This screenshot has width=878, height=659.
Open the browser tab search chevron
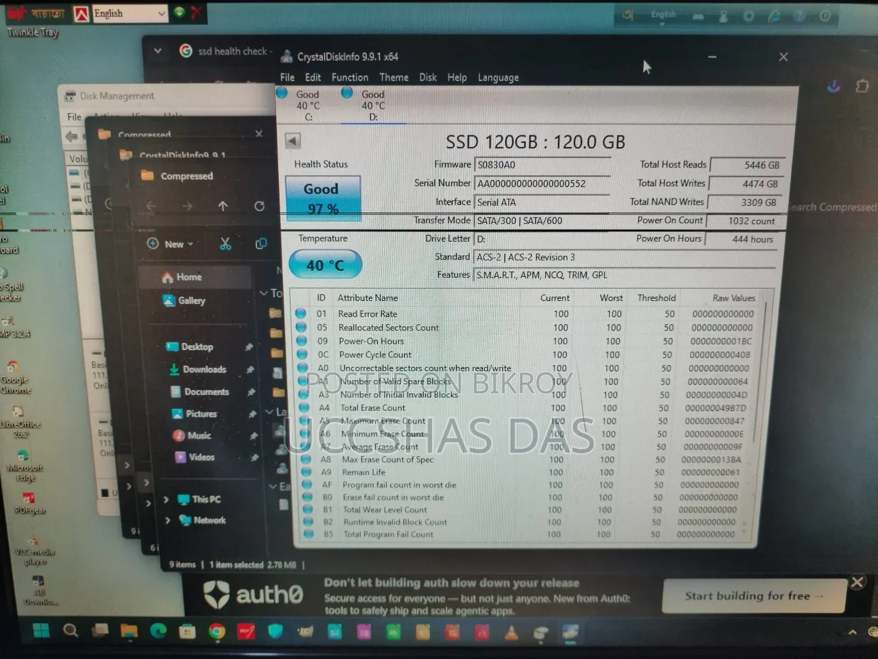(158, 51)
